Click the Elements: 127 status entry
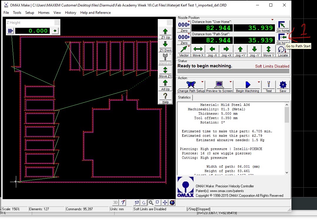The image size is (317, 220). coord(46,209)
